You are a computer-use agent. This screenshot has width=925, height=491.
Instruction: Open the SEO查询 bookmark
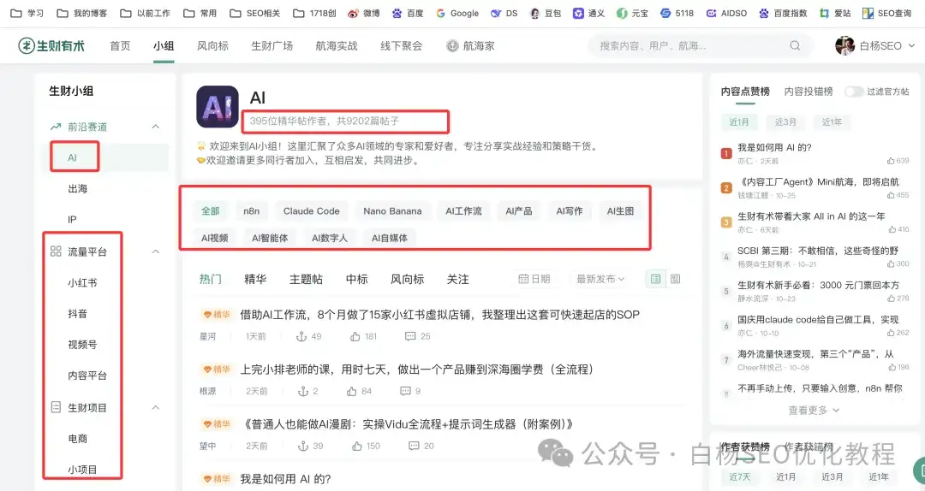[886, 13]
